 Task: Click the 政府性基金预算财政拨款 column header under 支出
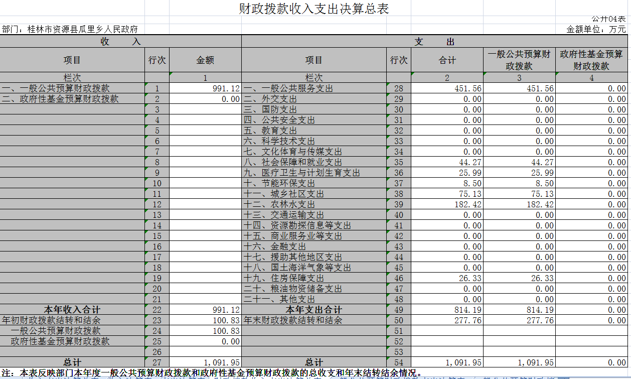click(x=591, y=60)
